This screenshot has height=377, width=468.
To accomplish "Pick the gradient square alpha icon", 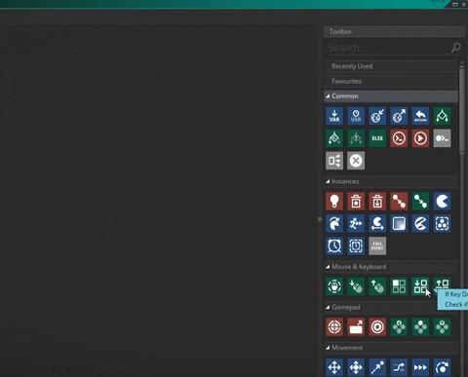I will pyautogui.click(x=399, y=223).
